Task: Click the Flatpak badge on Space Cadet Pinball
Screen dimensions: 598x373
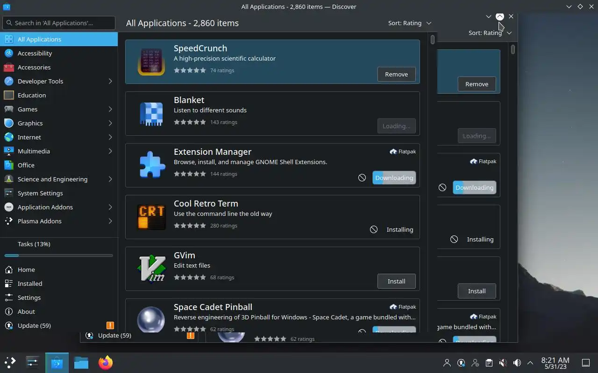Action: point(403,307)
